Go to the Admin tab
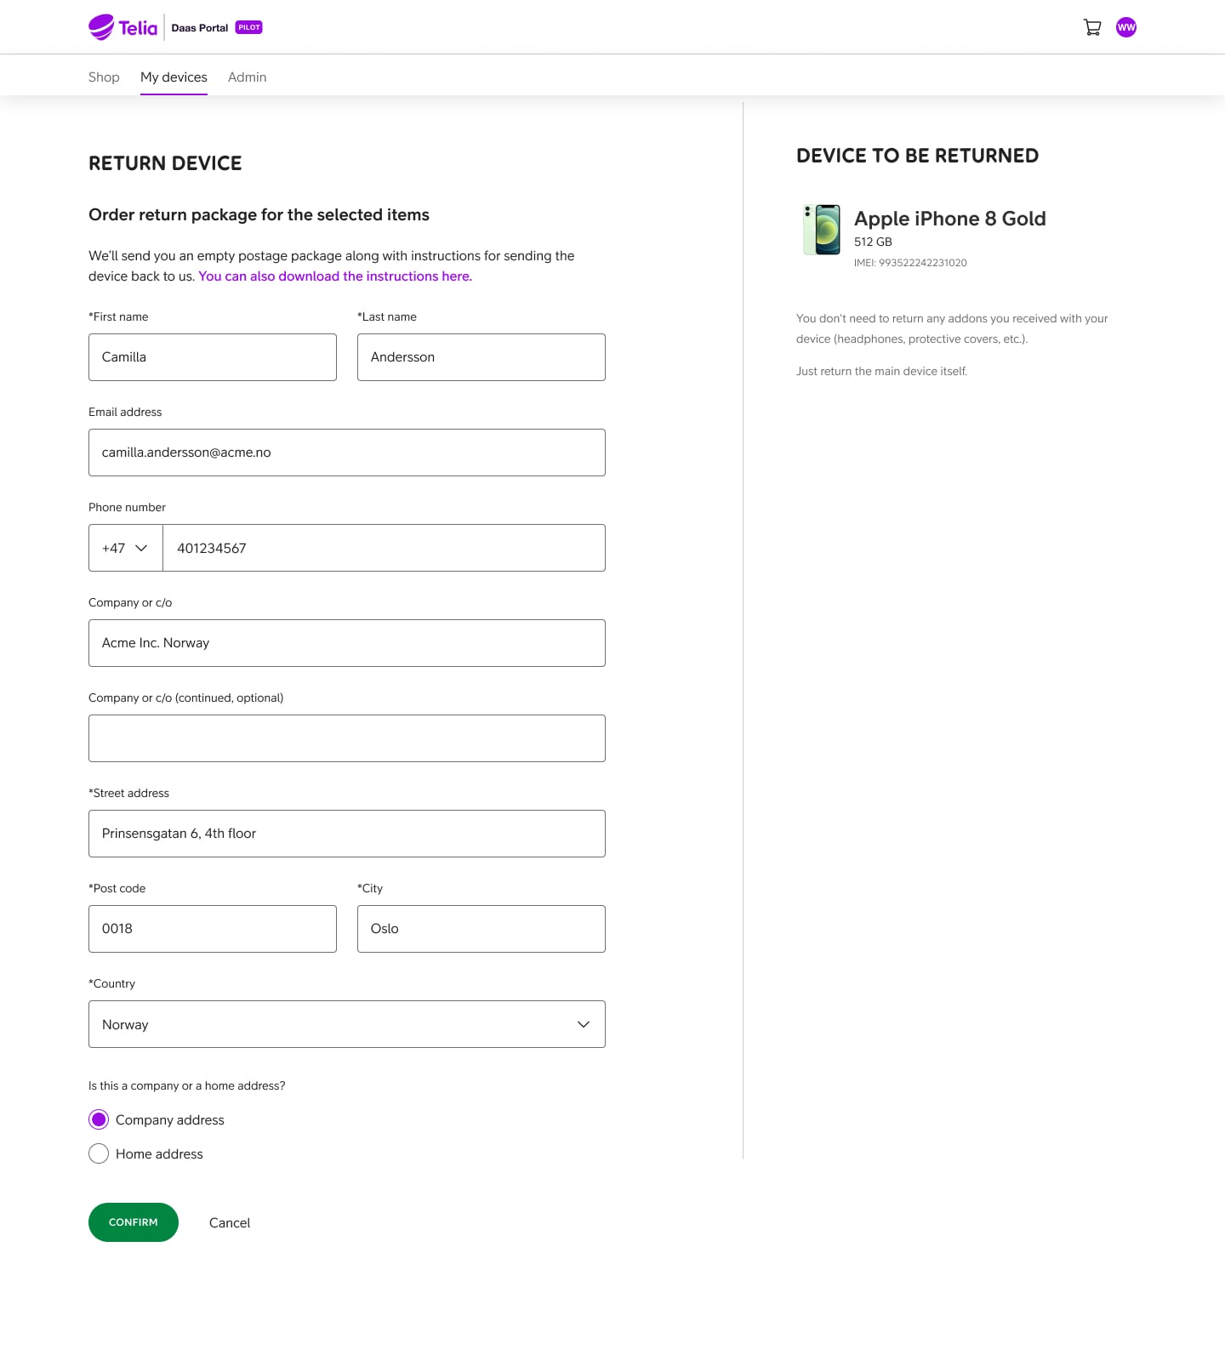This screenshot has height=1361, width=1225. [248, 77]
